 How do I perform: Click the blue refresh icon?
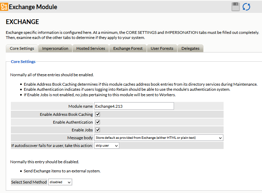tap(246, 7)
